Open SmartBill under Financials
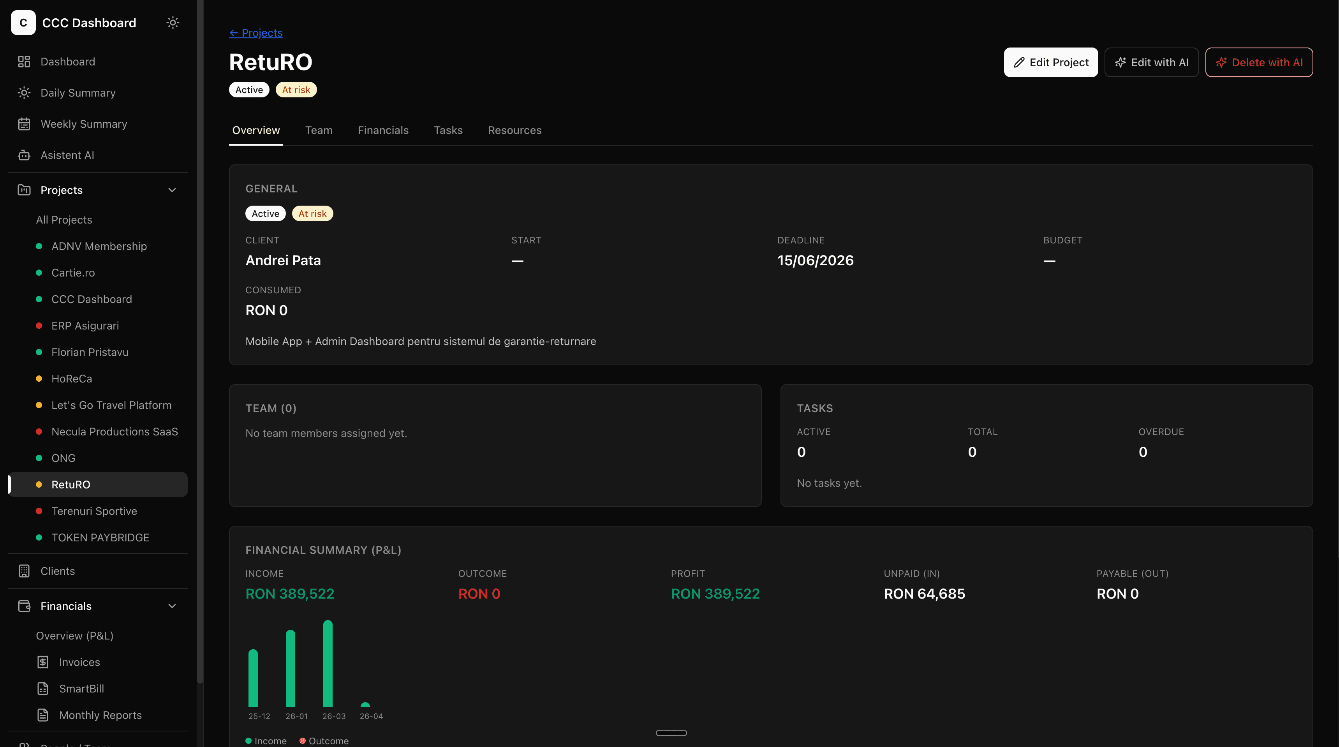This screenshot has width=1339, height=747. coord(98,688)
